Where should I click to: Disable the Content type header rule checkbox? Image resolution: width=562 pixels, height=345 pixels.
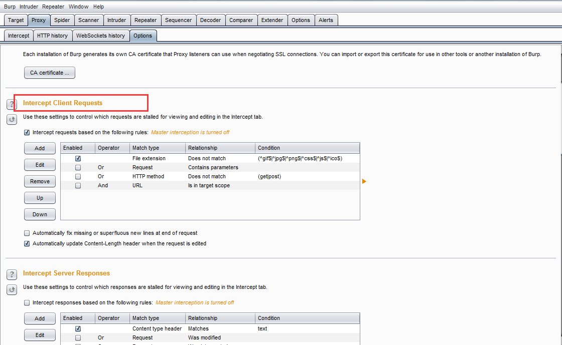78,328
